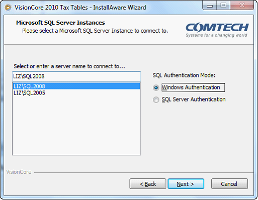Click the VisionCore footer label
This screenshot has height=200, width=258.
19,172
